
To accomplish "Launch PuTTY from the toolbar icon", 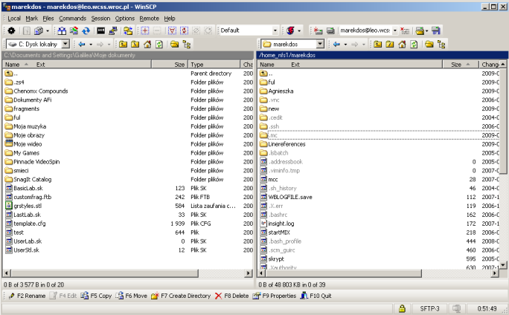I will [x=113, y=30].
